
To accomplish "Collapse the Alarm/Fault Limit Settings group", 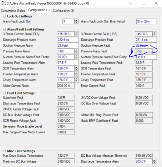I will tap(4, 29).
